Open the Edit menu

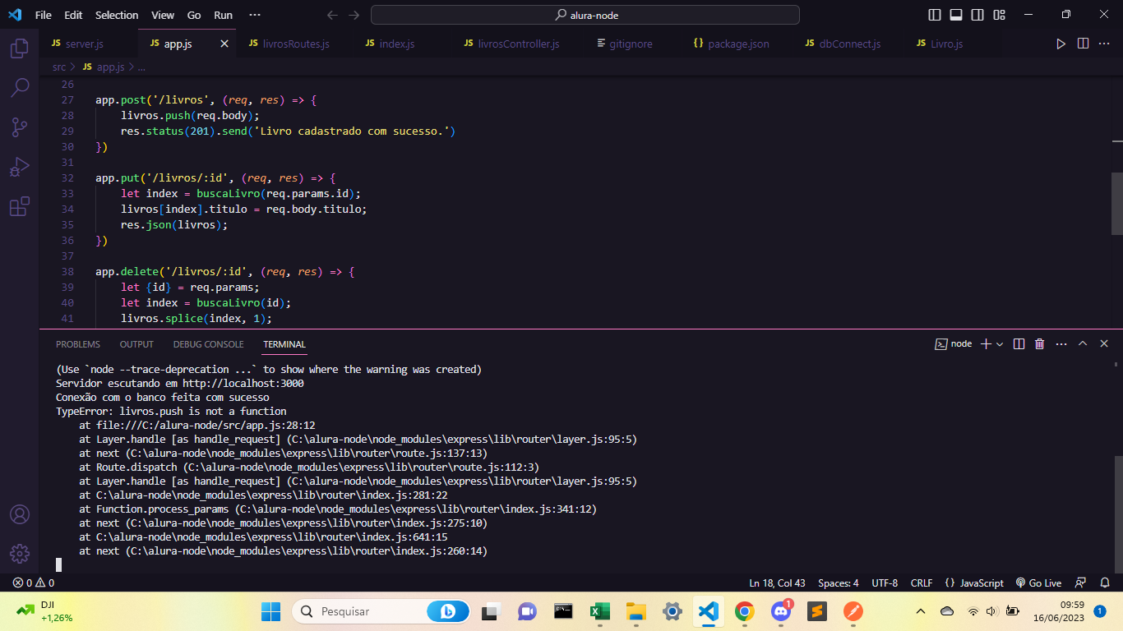73,15
